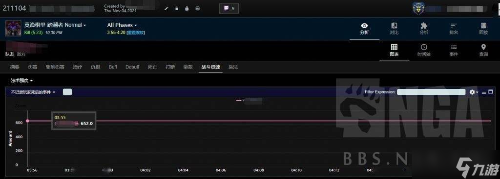This screenshot has width=500, height=179.
Task: Switch to the 打断 tab
Action: click(170, 67)
